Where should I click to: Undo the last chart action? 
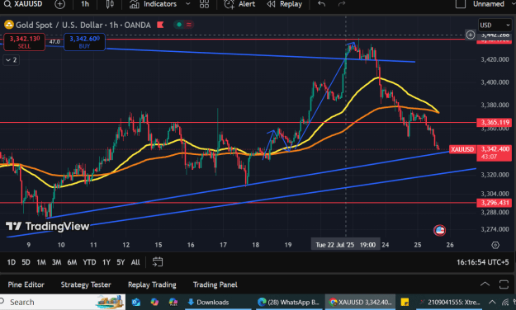321,4
